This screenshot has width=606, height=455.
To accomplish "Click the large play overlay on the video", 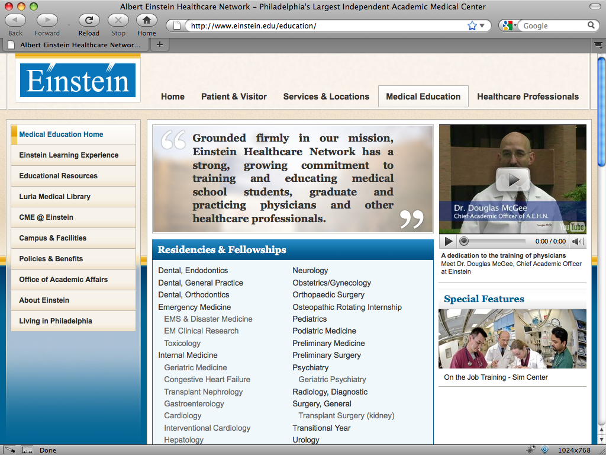I will [x=513, y=180].
